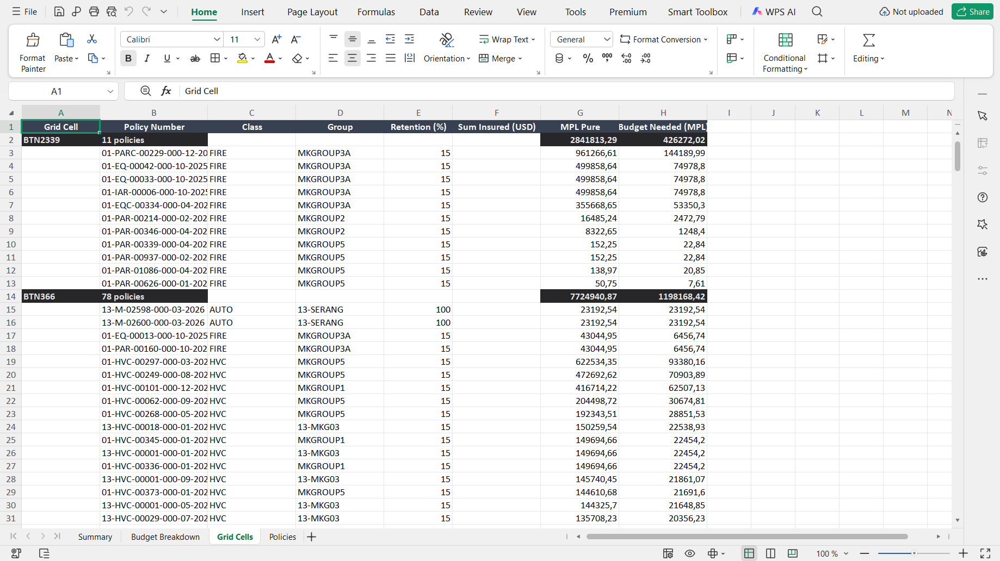
Task: Expand the Merge dropdown
Action: 501,59
